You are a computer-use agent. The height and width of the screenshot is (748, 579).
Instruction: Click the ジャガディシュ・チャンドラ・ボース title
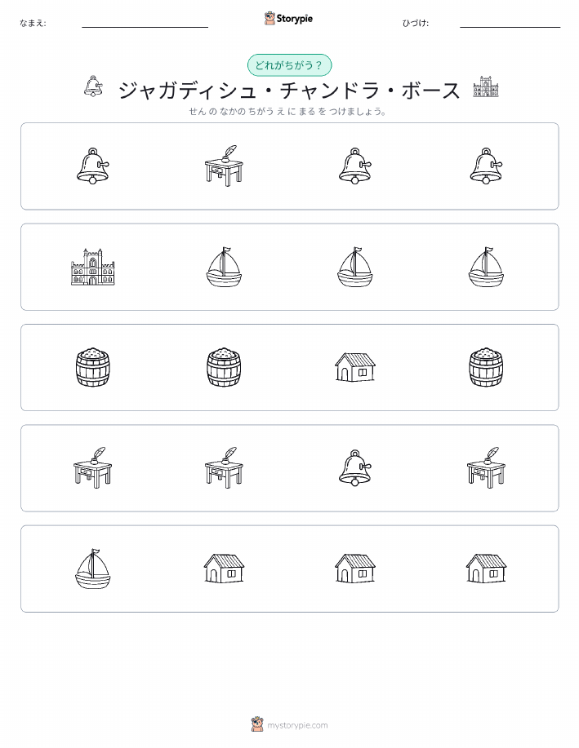click(289, 91)
